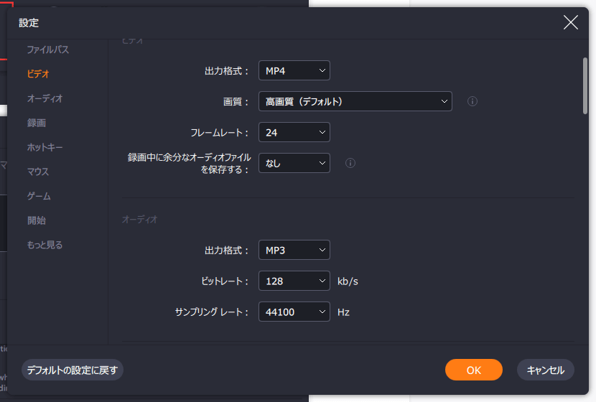Open the サンプリング レート 44100 dropdown
This screenshot has height=402, width=596.
coord(294,312)
